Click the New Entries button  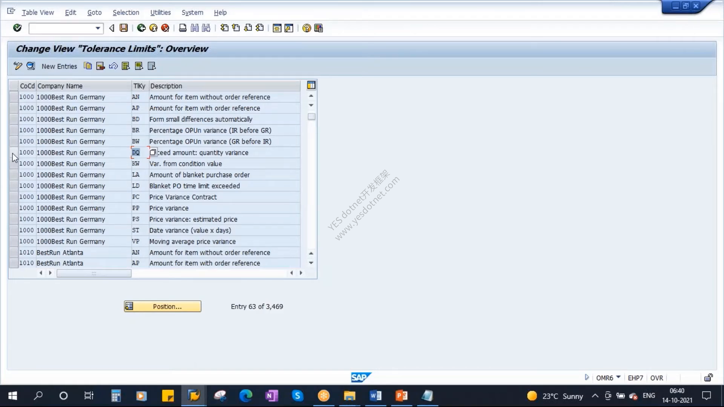coord(59,66)
